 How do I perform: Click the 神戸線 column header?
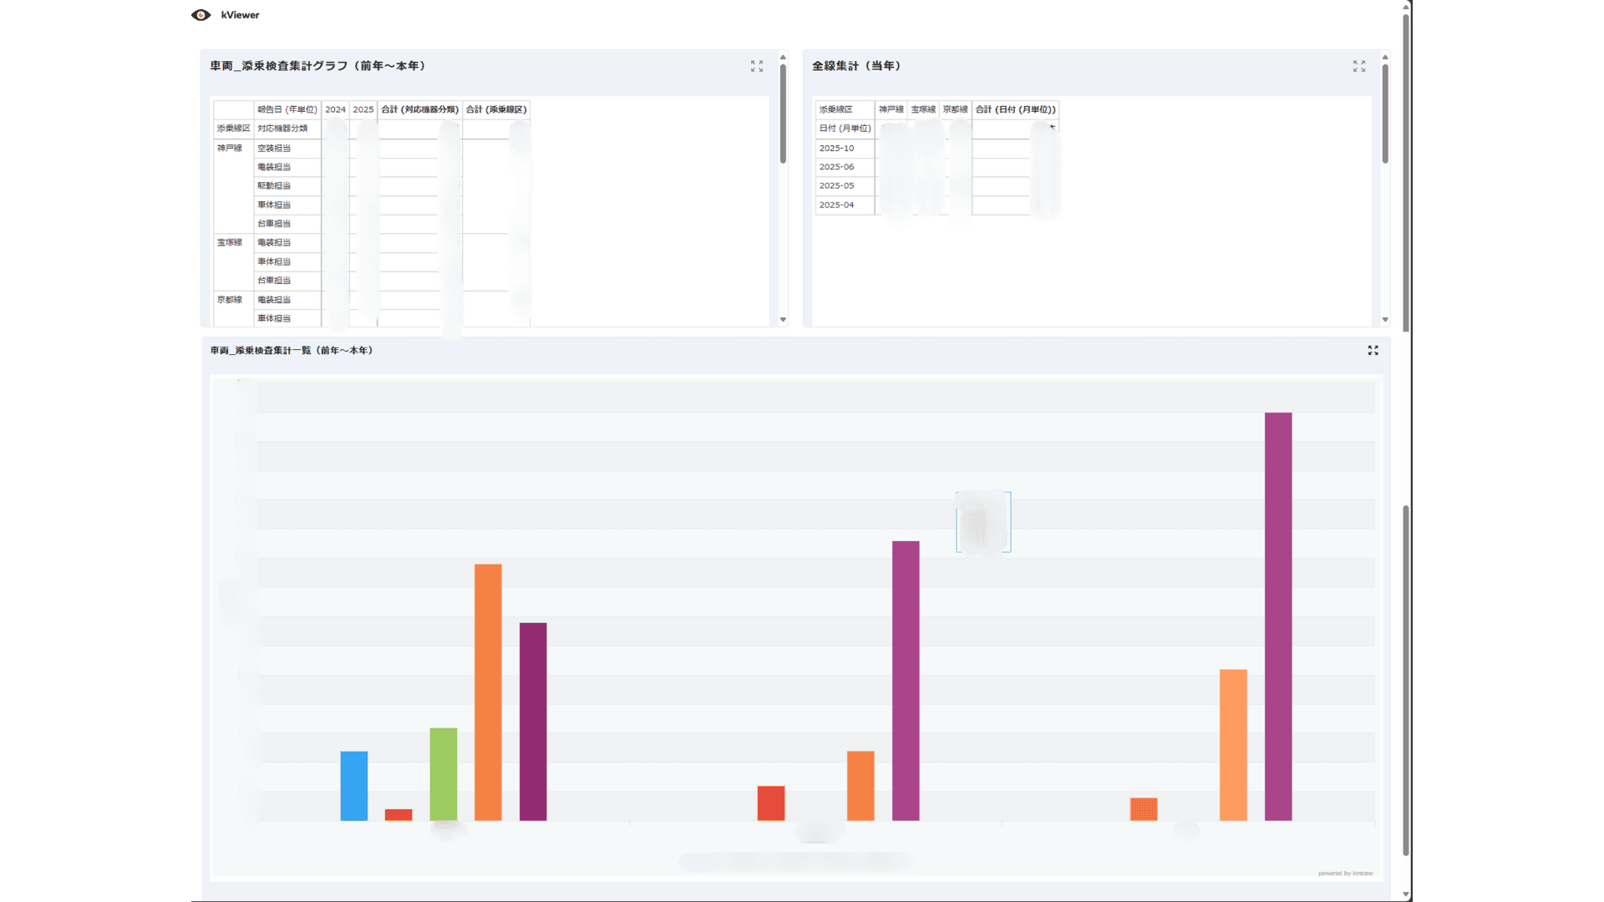(891, 109)
